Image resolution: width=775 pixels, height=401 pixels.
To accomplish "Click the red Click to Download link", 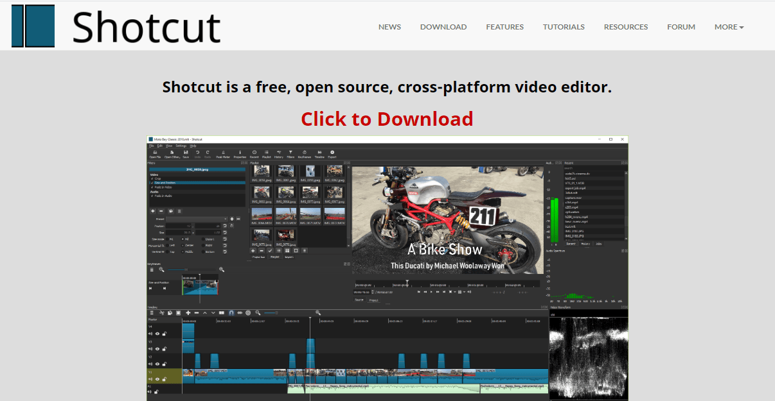I will [x=387, y=119].
